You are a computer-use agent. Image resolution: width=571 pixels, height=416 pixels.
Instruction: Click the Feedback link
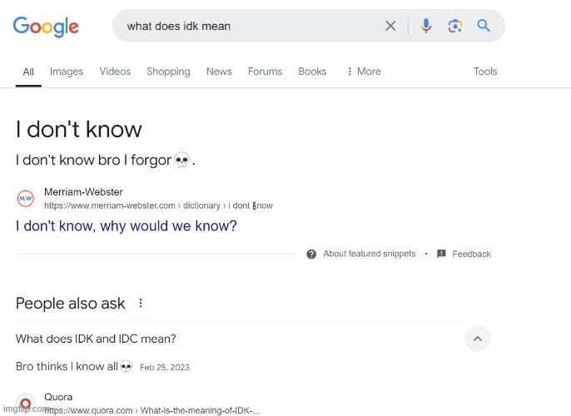(471, 254)
